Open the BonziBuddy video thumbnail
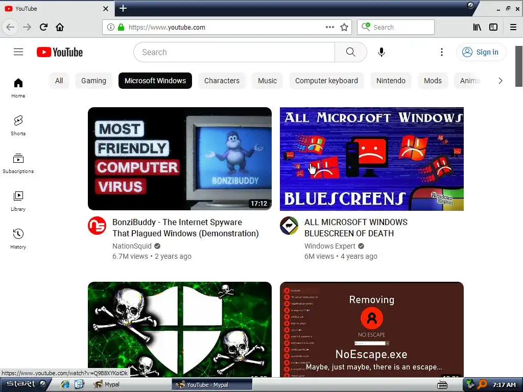Image resolution: width=523 pixels, height=392 pixels. click(180, 159)
